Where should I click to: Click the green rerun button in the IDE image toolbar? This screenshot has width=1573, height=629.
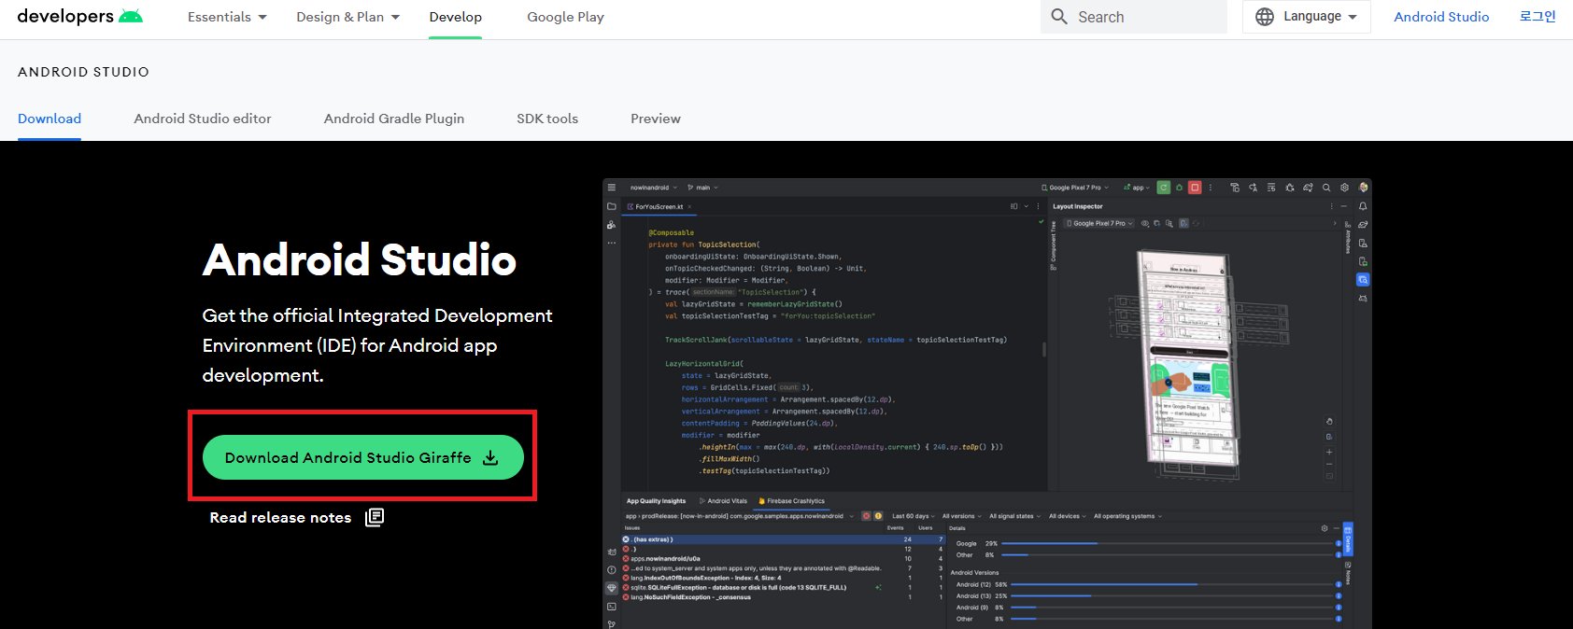tap(1164, 188)
